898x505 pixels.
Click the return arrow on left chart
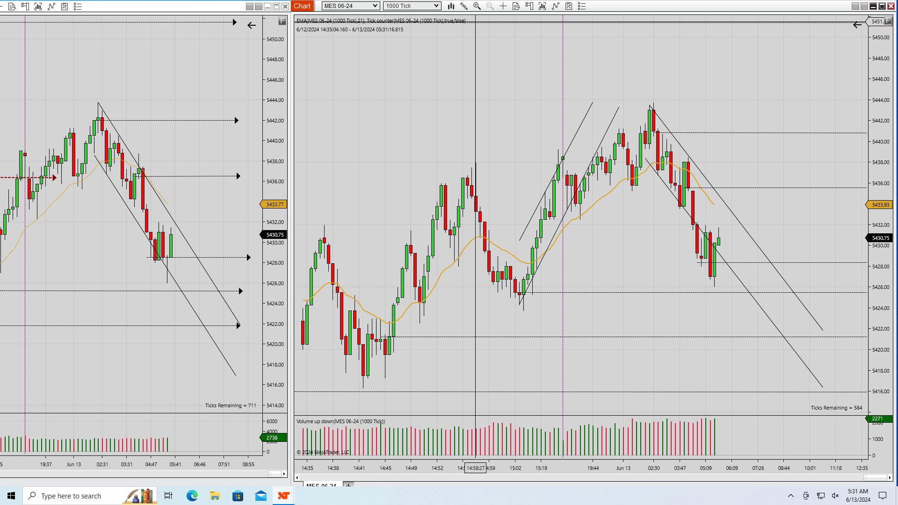pyautogui.click(x=252, y=25)
